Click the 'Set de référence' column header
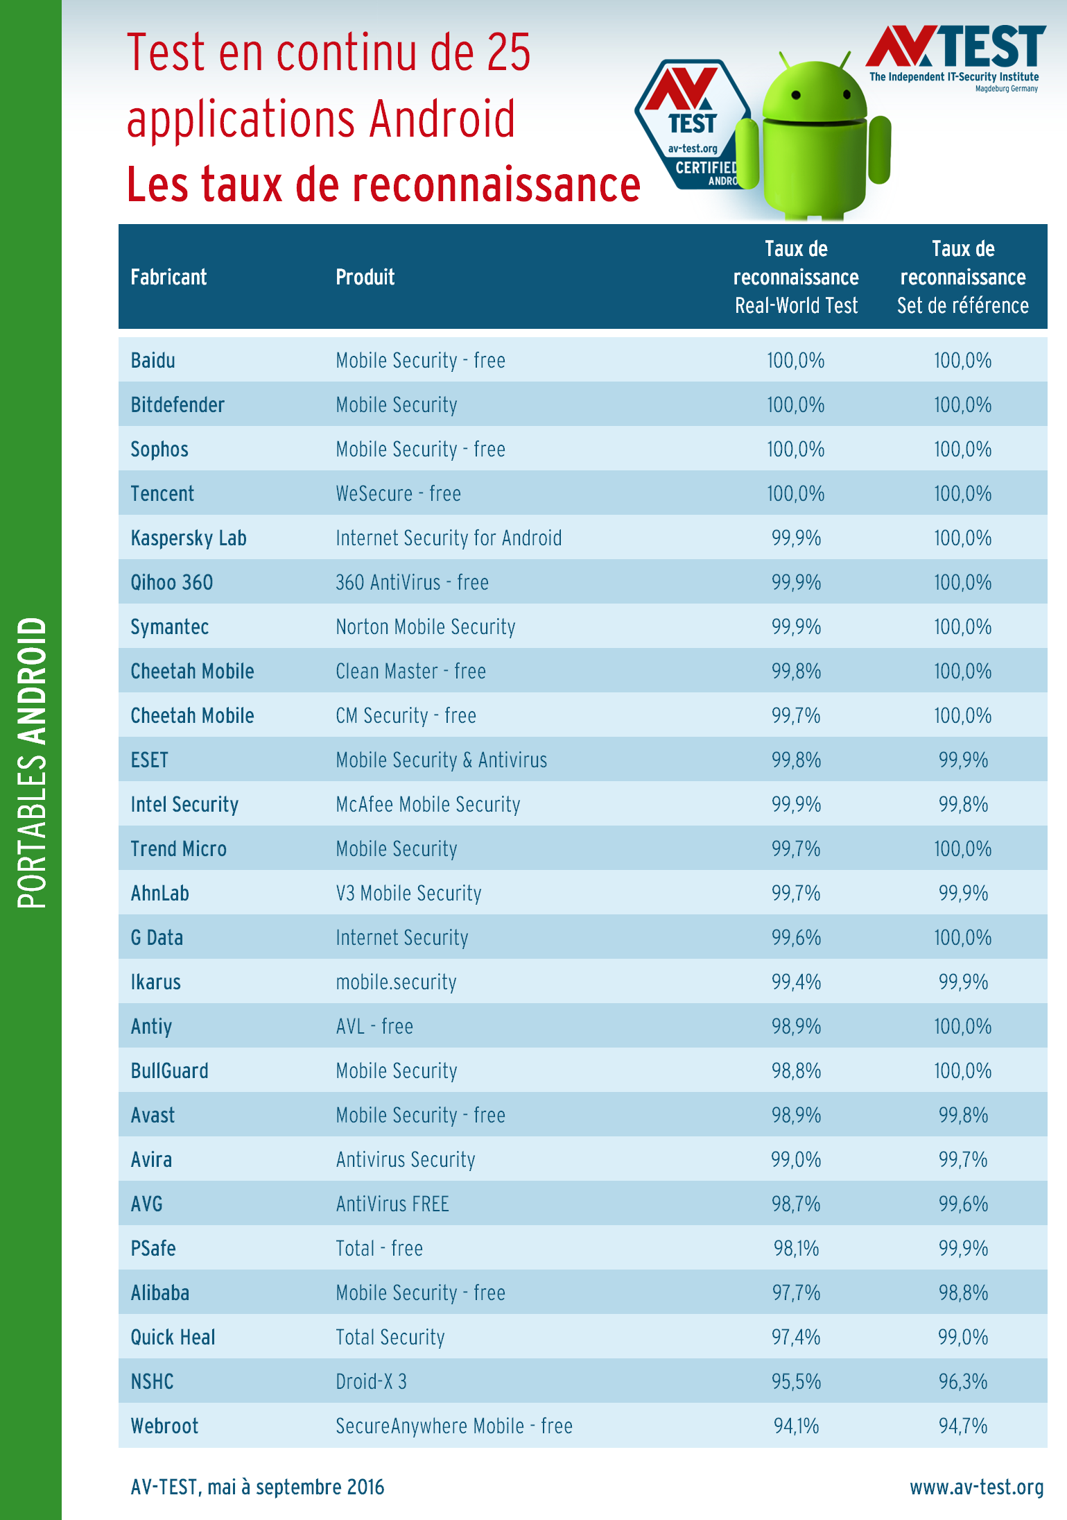 (962, 277)
